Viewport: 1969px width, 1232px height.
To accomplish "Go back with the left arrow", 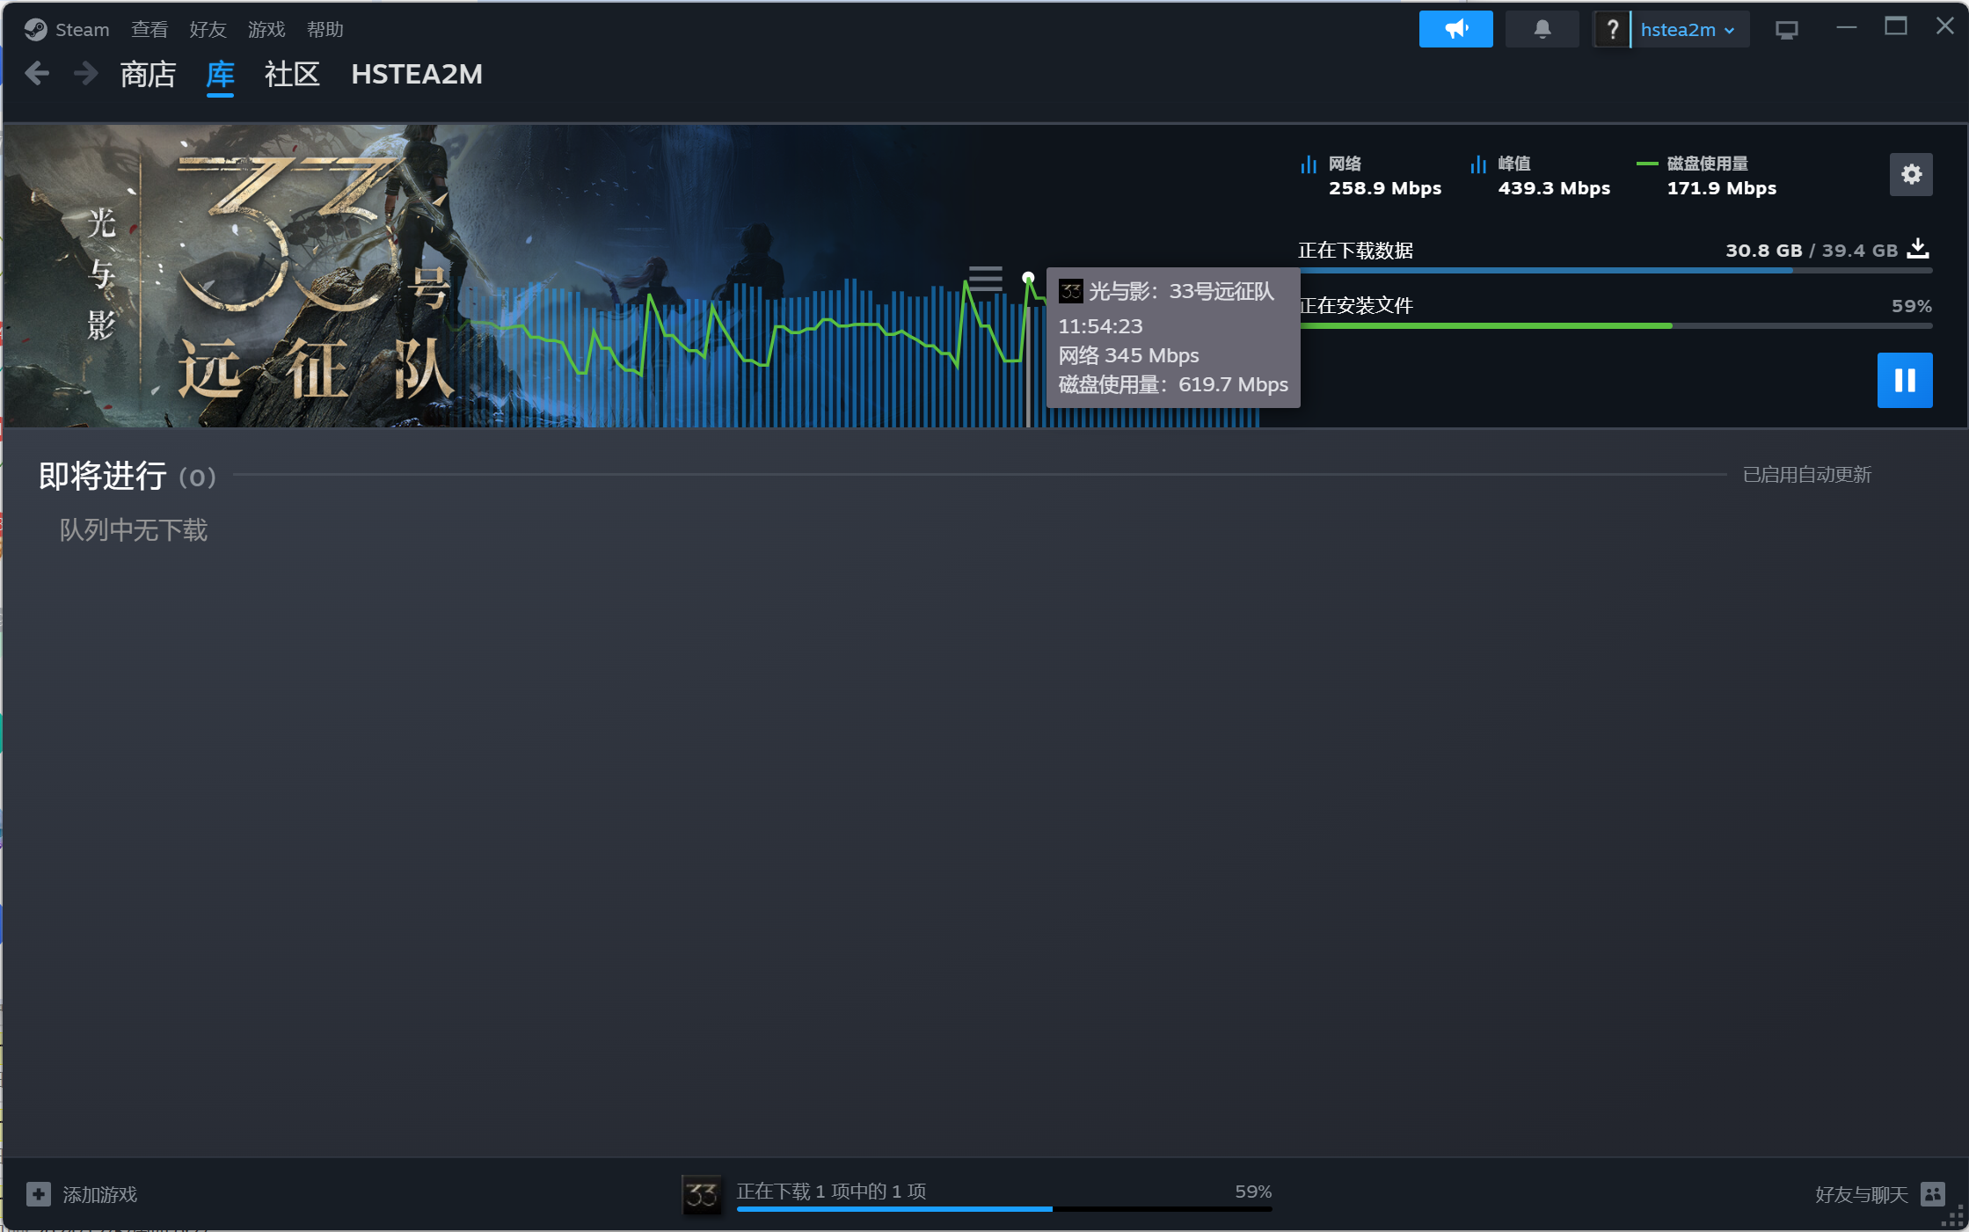I will (x=37, y=74).
